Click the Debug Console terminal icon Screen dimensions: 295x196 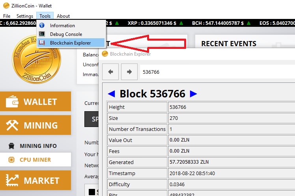(42, 34)
